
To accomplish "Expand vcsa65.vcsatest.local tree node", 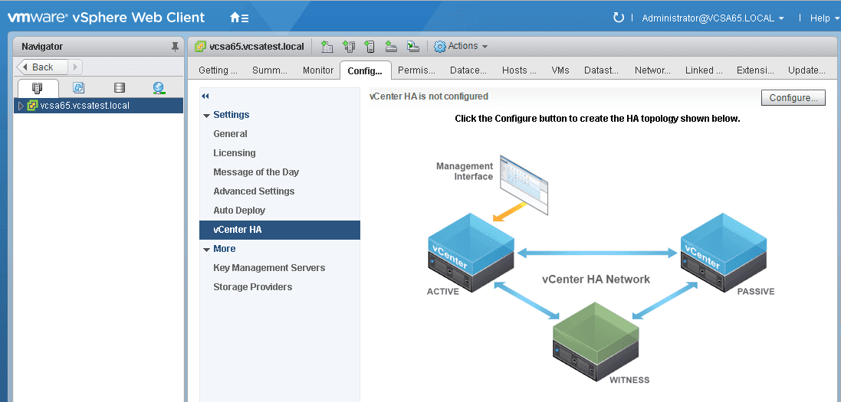I will point(21,106).
